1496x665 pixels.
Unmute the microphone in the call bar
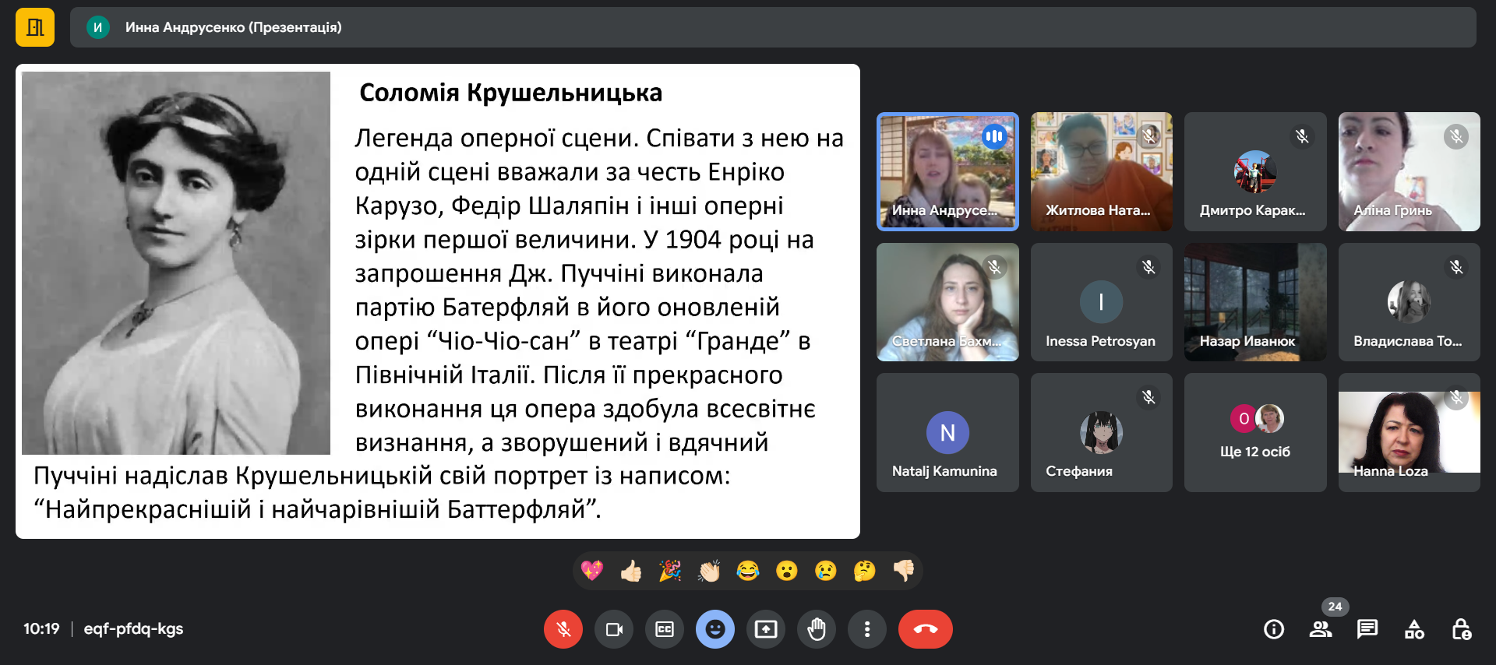(563, 629)
